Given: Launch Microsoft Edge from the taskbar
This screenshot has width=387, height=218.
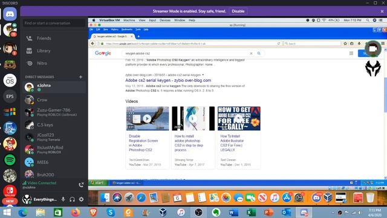Looking at the screenshot, I should coord(23,213).
